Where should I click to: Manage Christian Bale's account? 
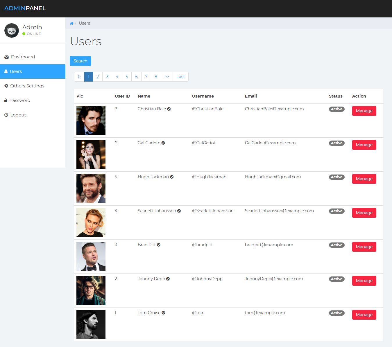point(364,111)
